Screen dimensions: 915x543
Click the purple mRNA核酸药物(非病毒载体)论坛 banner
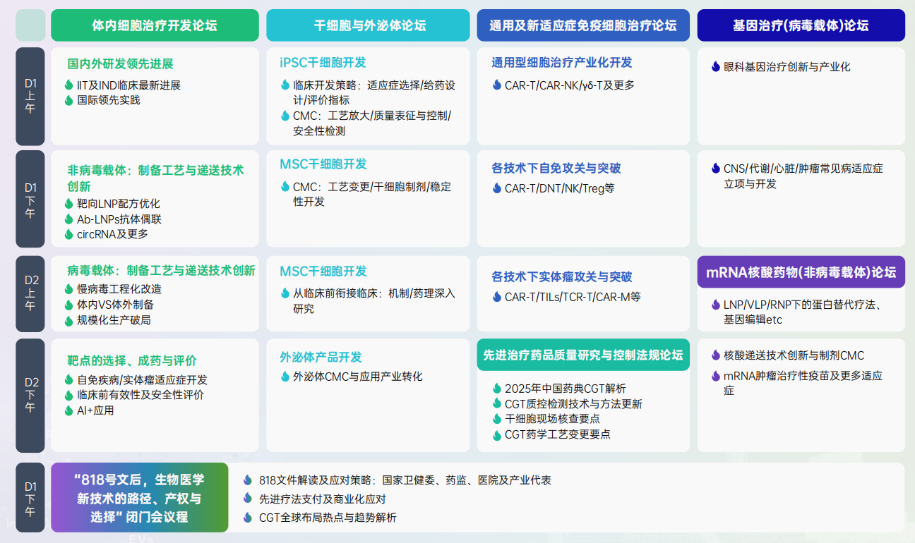click(801, 272)
